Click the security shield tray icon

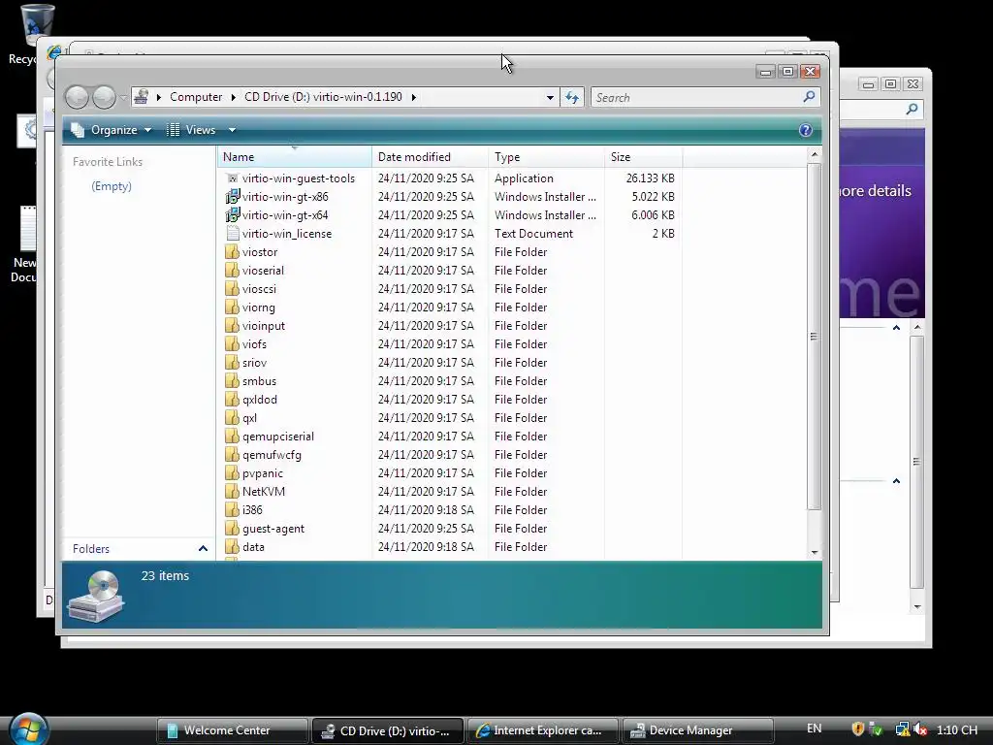coord(858,729)
